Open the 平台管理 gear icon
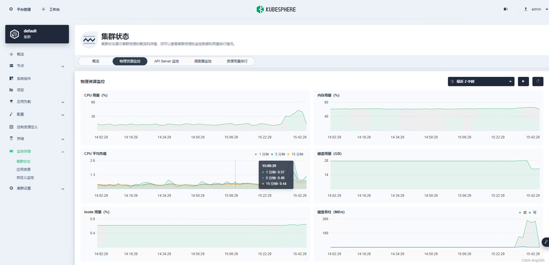The width and height of the screenshot is (549, 265). click(11, 9)
